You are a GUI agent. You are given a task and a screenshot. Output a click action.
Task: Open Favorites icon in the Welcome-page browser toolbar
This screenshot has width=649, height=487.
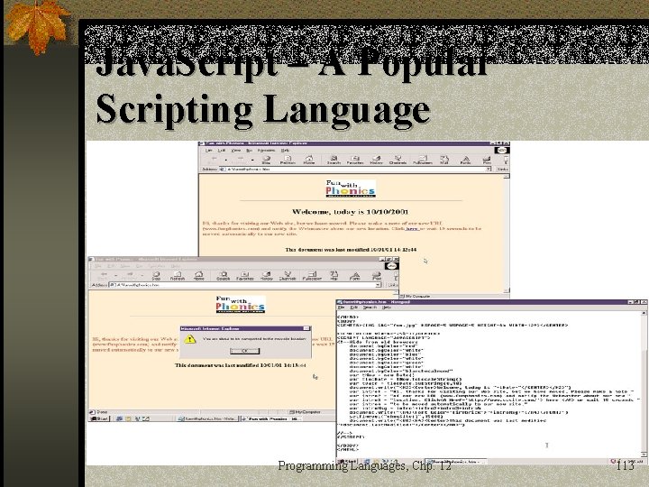click(x=355, y=160)
